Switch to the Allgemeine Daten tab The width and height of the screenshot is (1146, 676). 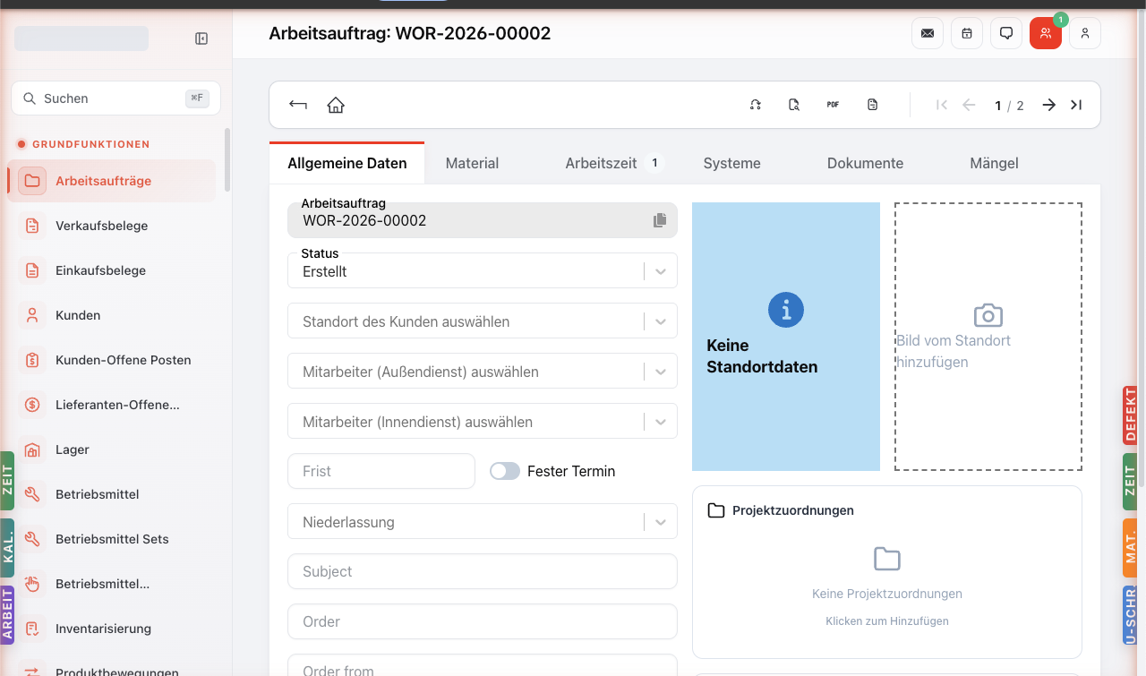pos(347,163)
